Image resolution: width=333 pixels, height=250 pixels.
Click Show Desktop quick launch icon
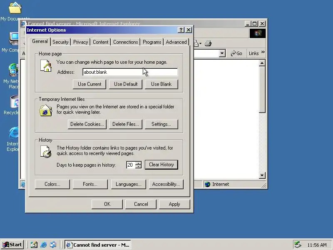(x=34, y=245)
